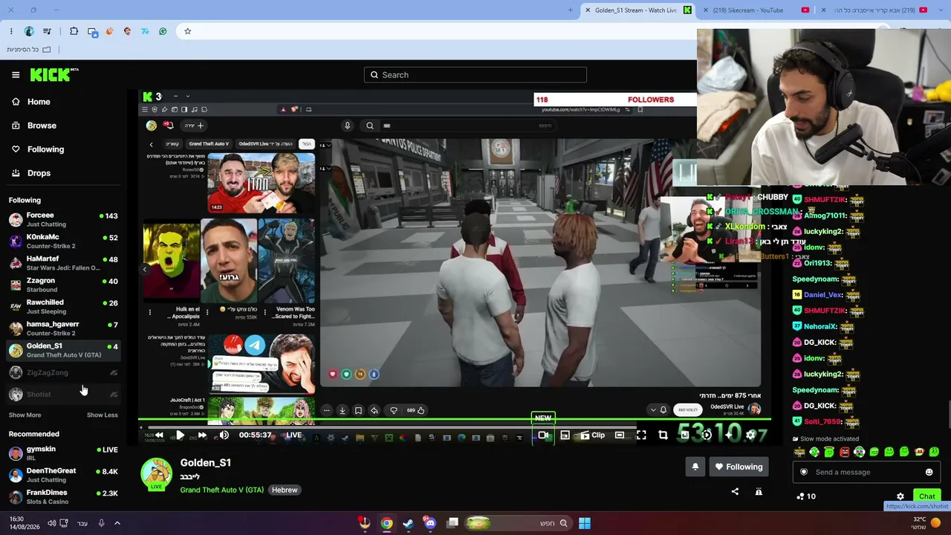Focus the Send a message chat box
Viewport: 951px width, 535px height.
coord(866,472)
